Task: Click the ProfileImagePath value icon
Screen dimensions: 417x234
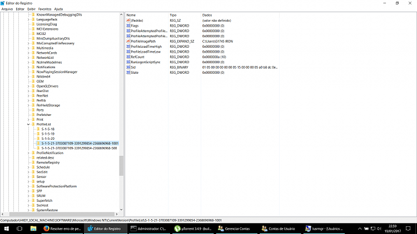Action: pos(128,42)
